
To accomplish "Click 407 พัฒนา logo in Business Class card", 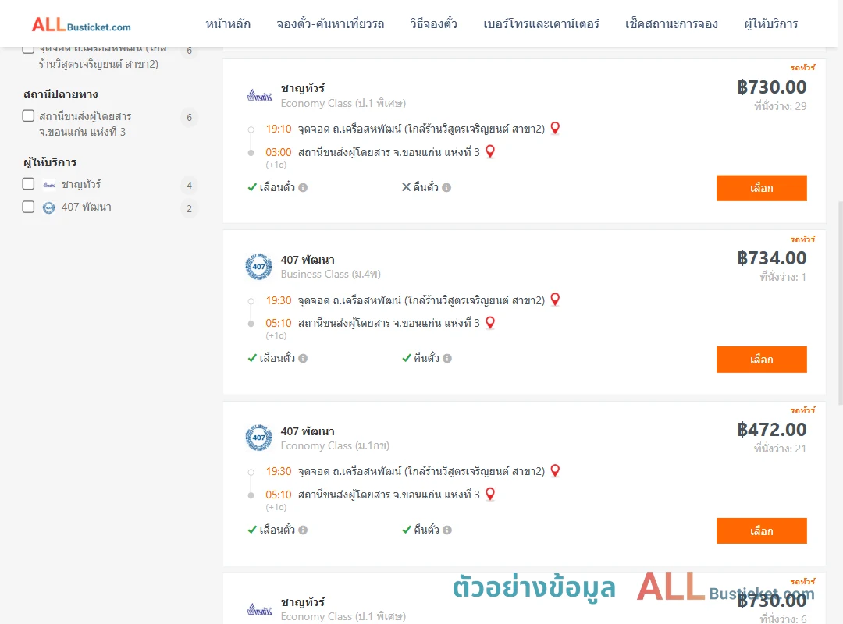I will click(x=258, y=267).
